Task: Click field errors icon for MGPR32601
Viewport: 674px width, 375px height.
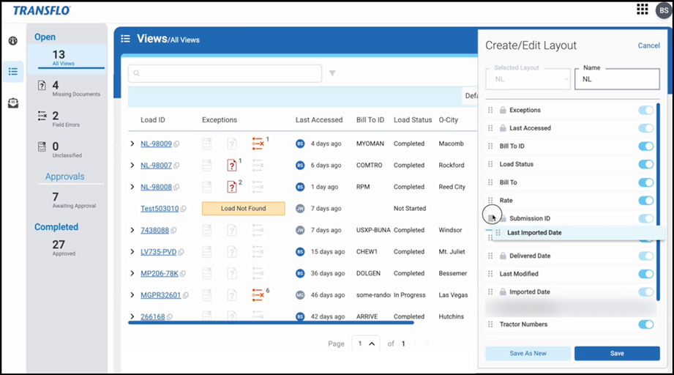Action: [x=258, y=295]
